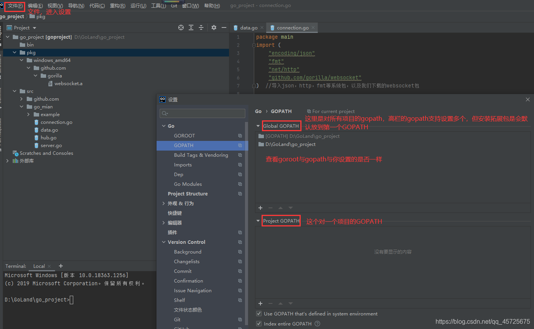Image resolution: width=534 pixels, height=329 pixels.
Task: Click the help icon beside Index entire GOPATH
Action: coord(317,324)
